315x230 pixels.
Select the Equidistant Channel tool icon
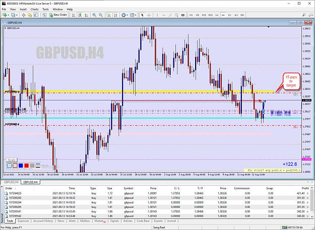tap(176, 15)
